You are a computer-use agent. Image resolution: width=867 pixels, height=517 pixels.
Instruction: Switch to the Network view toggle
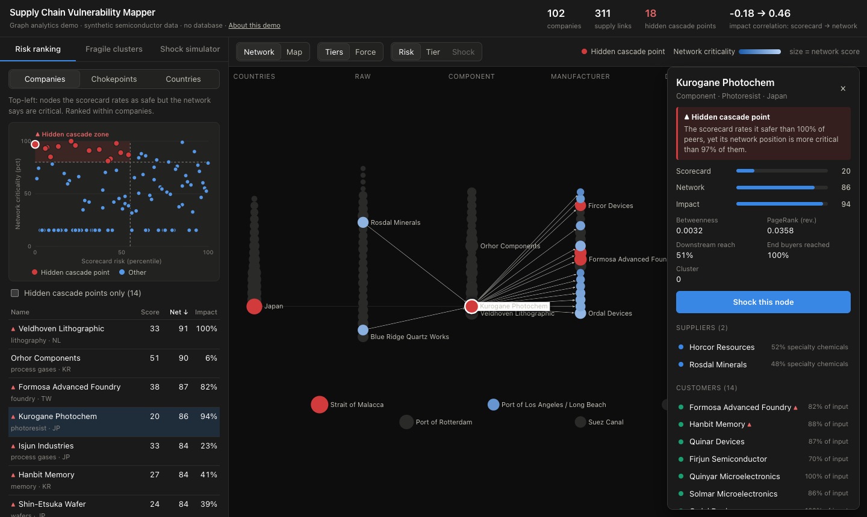pyautogui.click(x=259, y=52)
